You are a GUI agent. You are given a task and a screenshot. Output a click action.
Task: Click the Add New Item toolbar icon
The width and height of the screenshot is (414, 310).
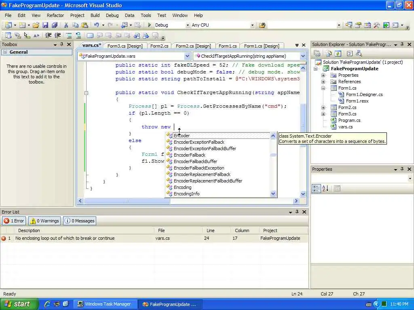coord(23,25)
